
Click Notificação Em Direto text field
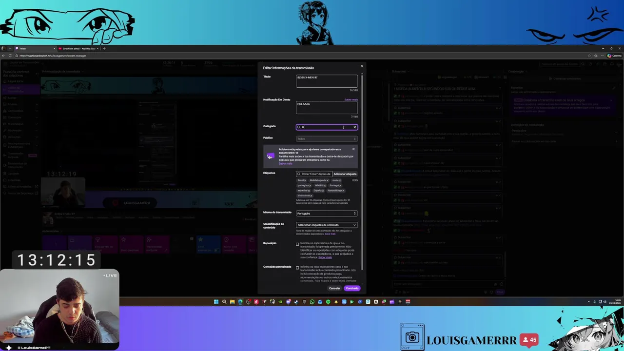(x=327, y=108)
